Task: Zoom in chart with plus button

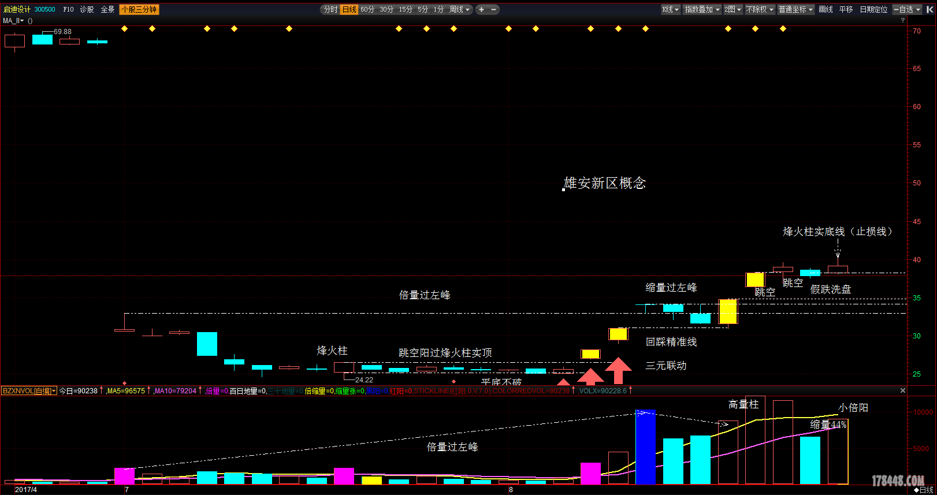Action: tap(481, 9)
